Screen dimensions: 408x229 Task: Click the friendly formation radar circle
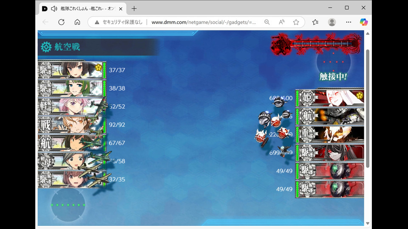click(68, 205)
